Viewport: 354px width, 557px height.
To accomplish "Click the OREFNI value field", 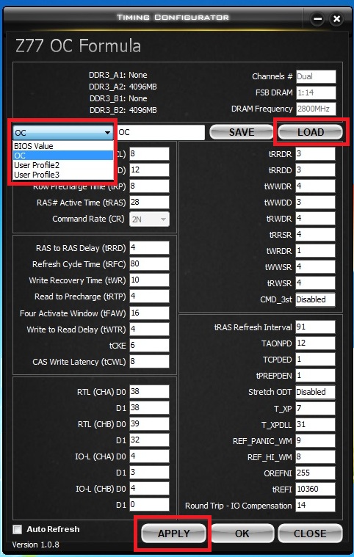I will (315, 473).
